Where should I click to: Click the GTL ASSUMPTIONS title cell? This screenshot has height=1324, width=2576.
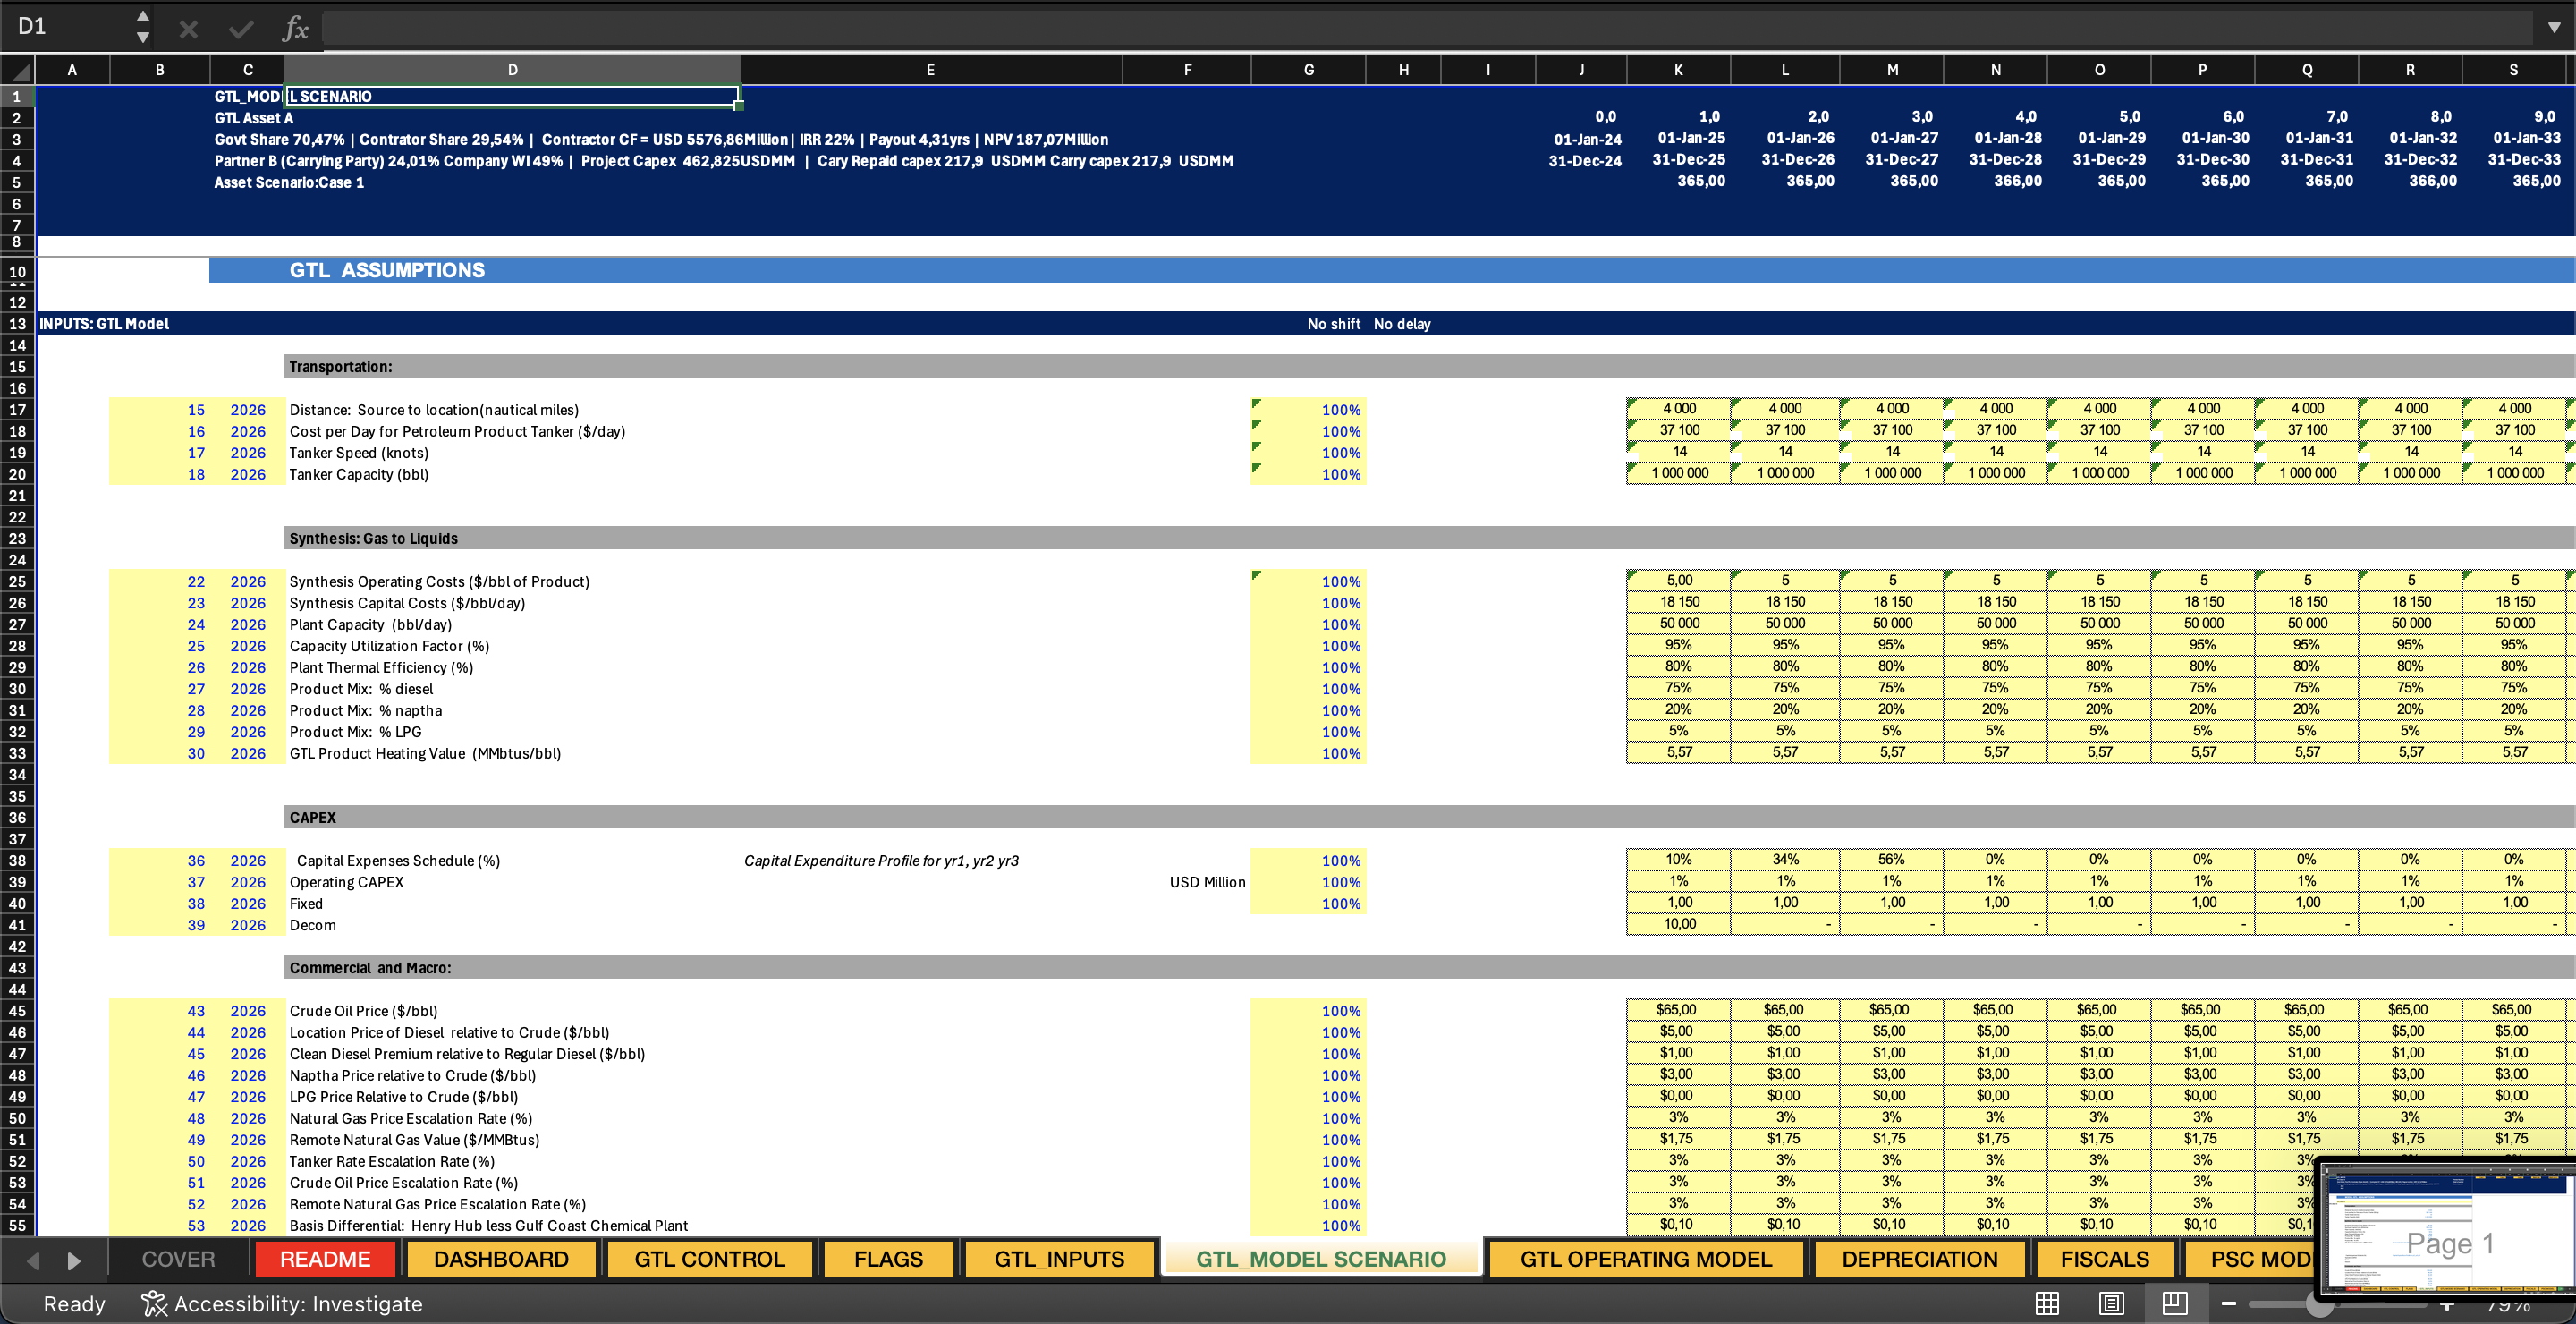(x=387, y=270)
